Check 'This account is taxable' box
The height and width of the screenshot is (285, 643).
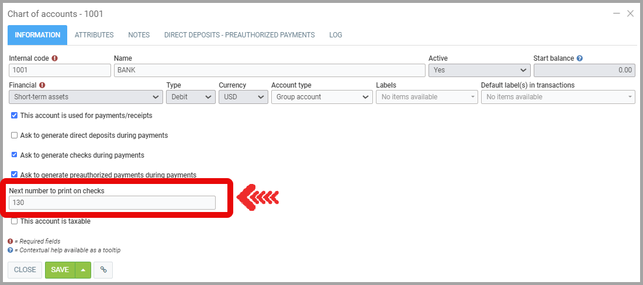pos(15,221)
